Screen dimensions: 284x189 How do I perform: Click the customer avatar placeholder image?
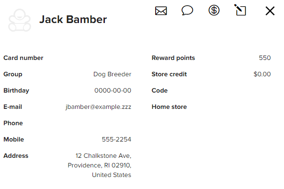pyautogui.click(x=20, y=20)
